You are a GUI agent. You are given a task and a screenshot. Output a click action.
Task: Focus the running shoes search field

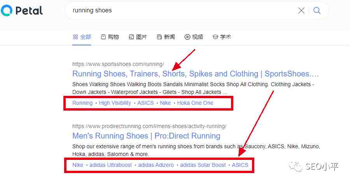pyautogui.click(x=183, y=10)
